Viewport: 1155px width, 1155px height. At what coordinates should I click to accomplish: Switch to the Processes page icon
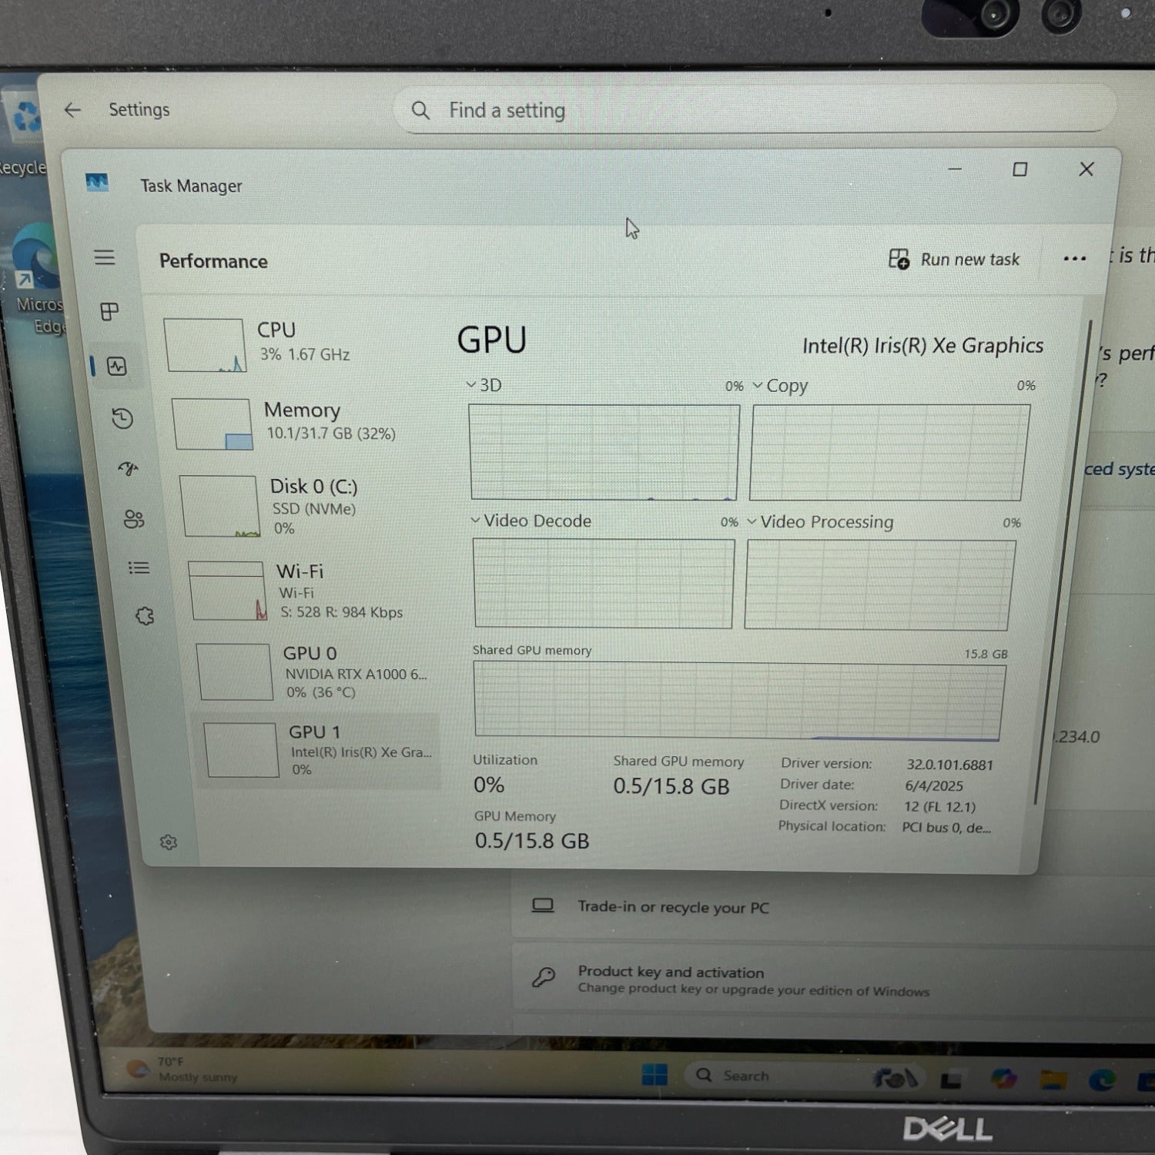point(109,312)
